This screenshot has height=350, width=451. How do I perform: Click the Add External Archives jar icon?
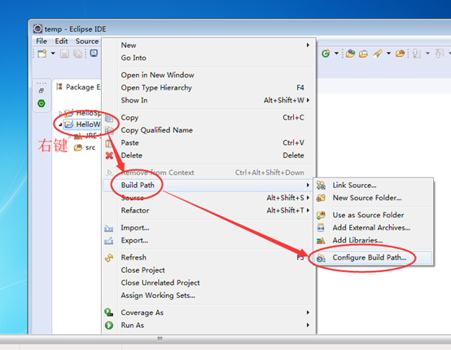[x=321, y=228]
